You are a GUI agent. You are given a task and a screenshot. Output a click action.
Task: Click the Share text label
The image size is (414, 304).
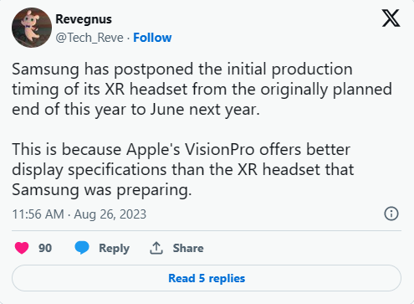pos(188,248)
